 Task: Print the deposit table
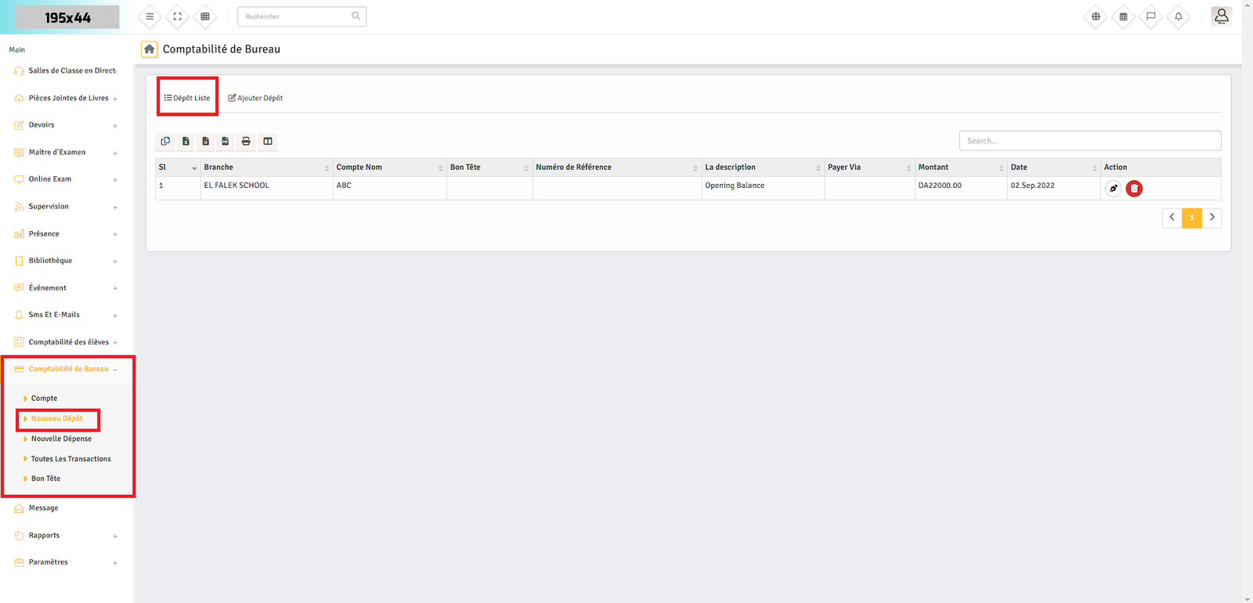coord(246,142)
